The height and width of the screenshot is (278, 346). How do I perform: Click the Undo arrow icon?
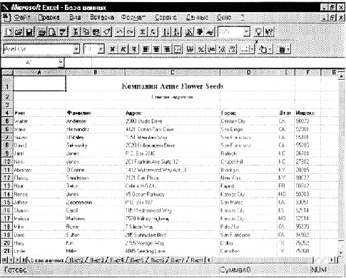(x=118, y=32)
